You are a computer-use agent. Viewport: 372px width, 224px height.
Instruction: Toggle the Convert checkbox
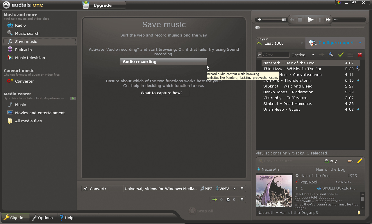85,189
